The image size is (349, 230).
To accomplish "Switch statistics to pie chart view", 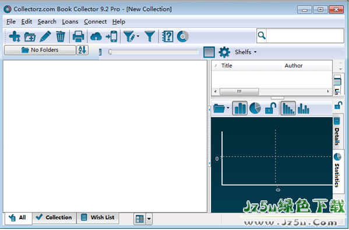I will pos(255,108).
